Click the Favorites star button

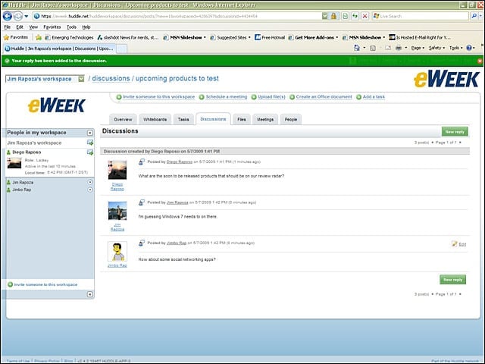click(x=15, y=37)
